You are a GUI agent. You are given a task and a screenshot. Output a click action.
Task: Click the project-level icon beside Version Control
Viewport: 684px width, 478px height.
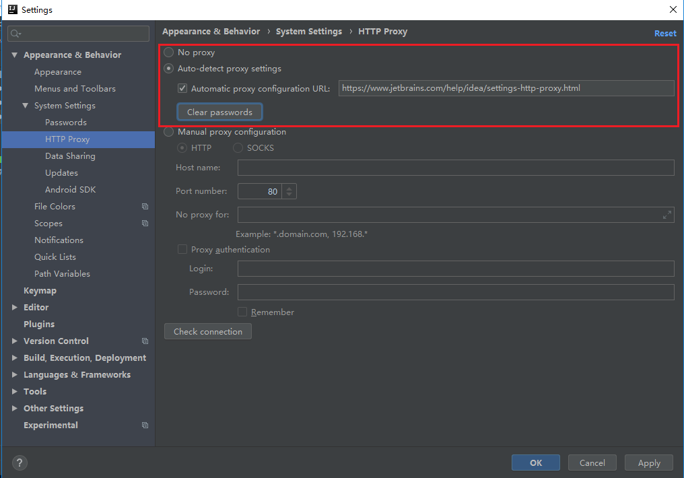click(x=145, y=341)
